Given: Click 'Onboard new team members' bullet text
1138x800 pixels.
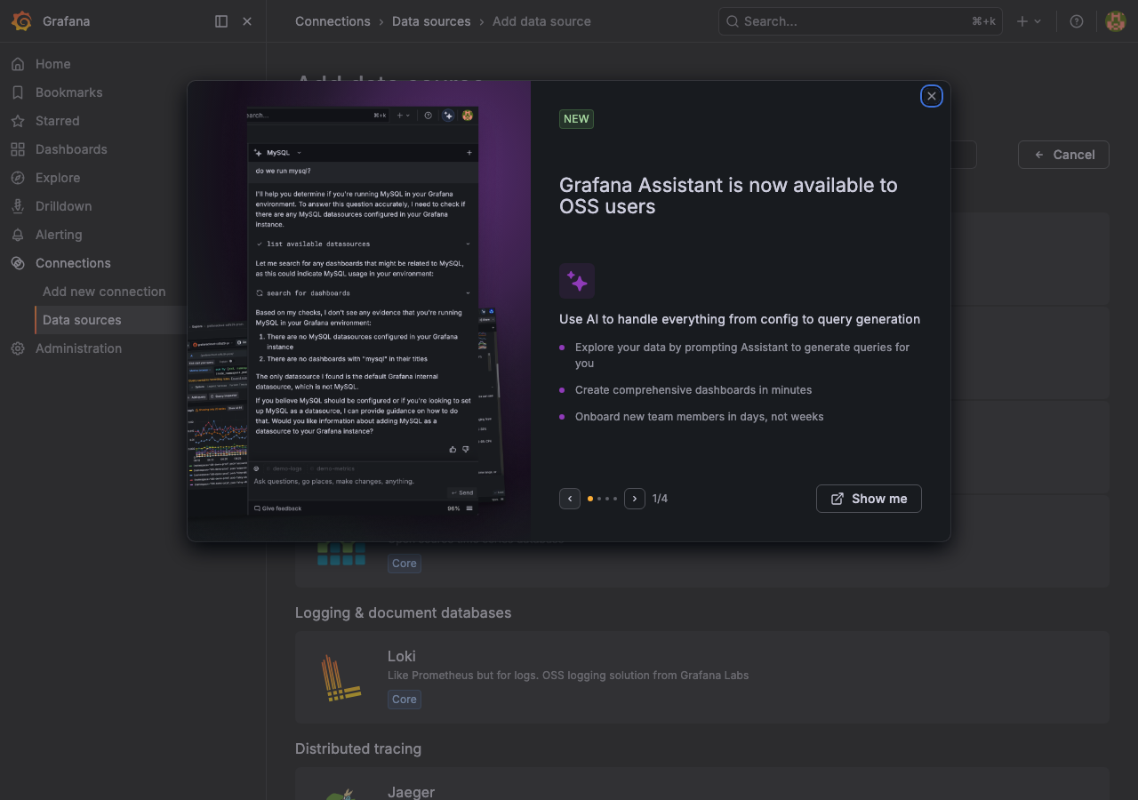Looking at the screenshot, I should (x=700, y=416).
